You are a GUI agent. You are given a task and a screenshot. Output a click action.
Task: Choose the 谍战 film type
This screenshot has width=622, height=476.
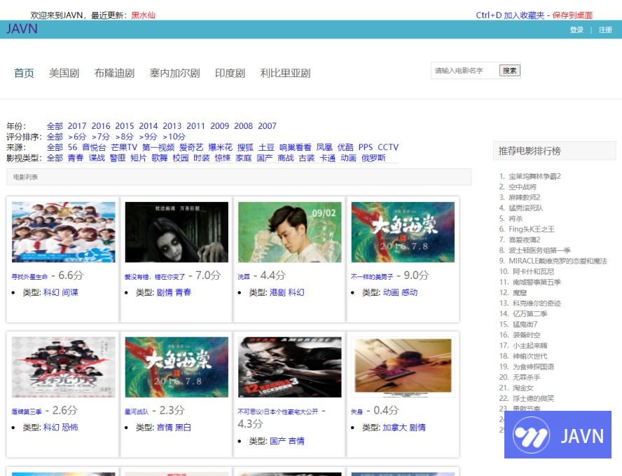pos(97,158)
